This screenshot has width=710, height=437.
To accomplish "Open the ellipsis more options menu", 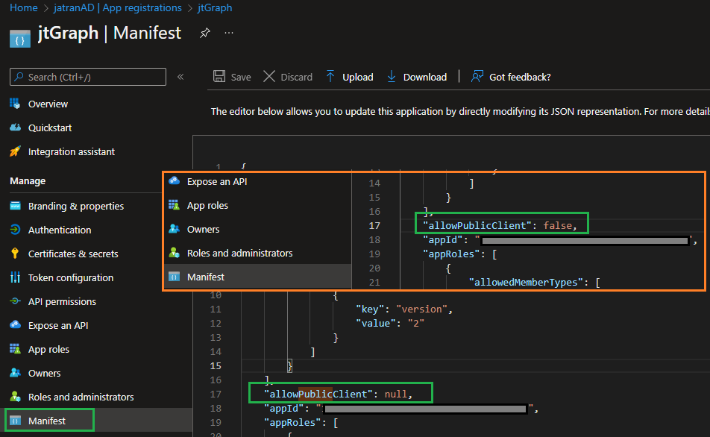I will point(228,33).
